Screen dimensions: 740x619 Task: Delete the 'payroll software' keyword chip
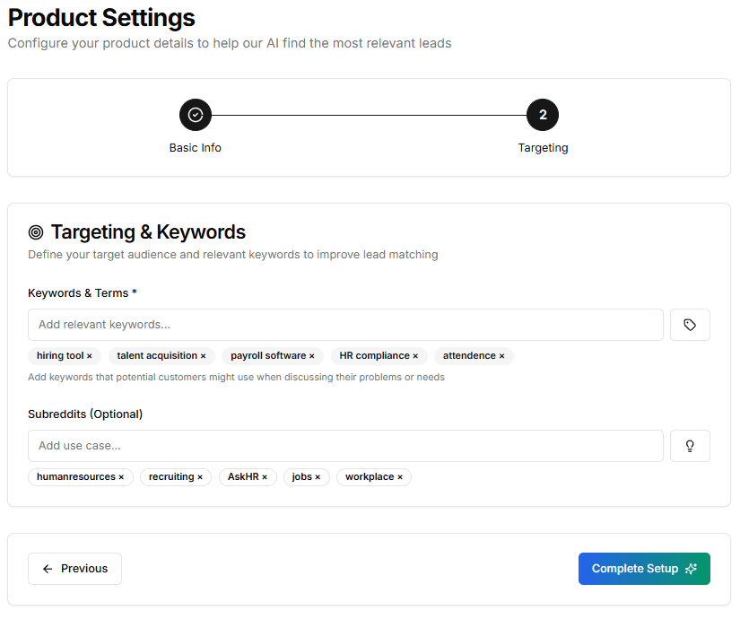312,356
